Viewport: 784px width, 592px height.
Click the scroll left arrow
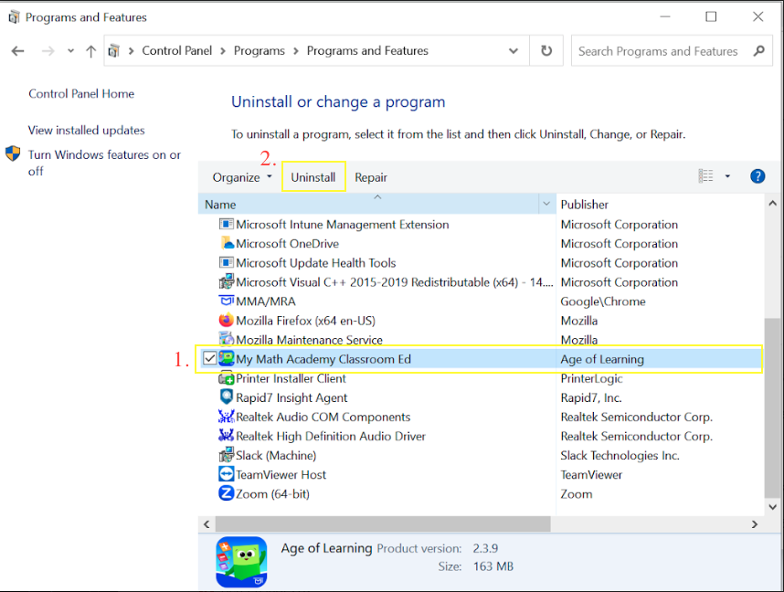coord(207,524)
